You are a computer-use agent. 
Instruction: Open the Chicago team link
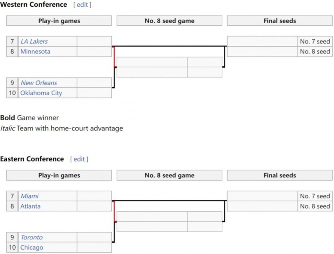[32, 247]
